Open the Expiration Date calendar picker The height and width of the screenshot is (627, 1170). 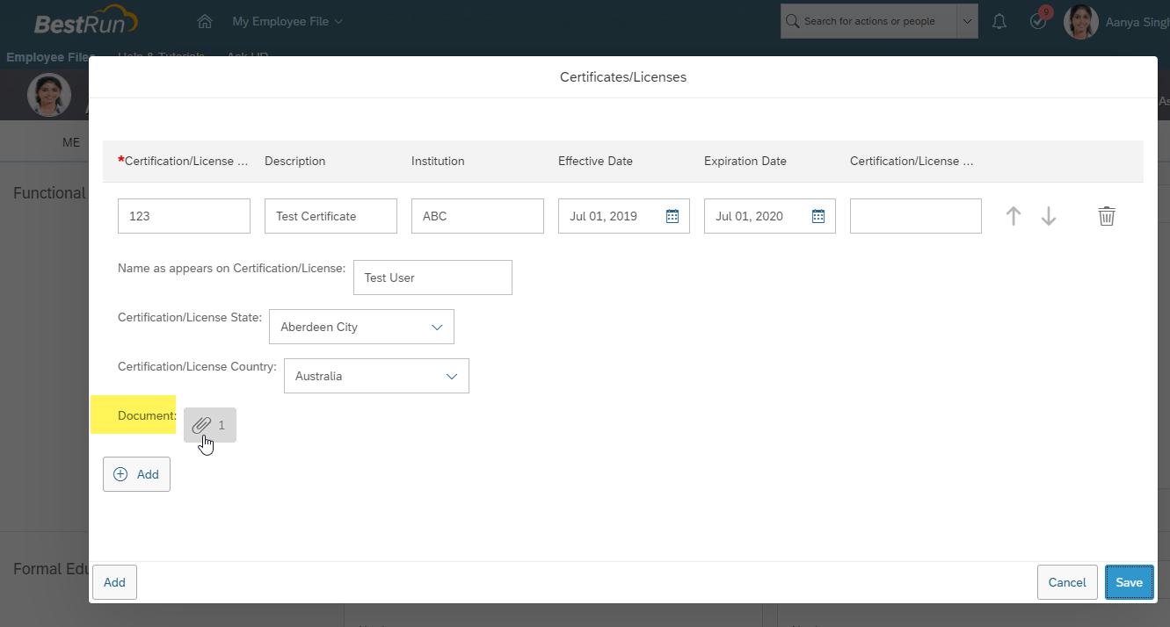click(818, 216)
